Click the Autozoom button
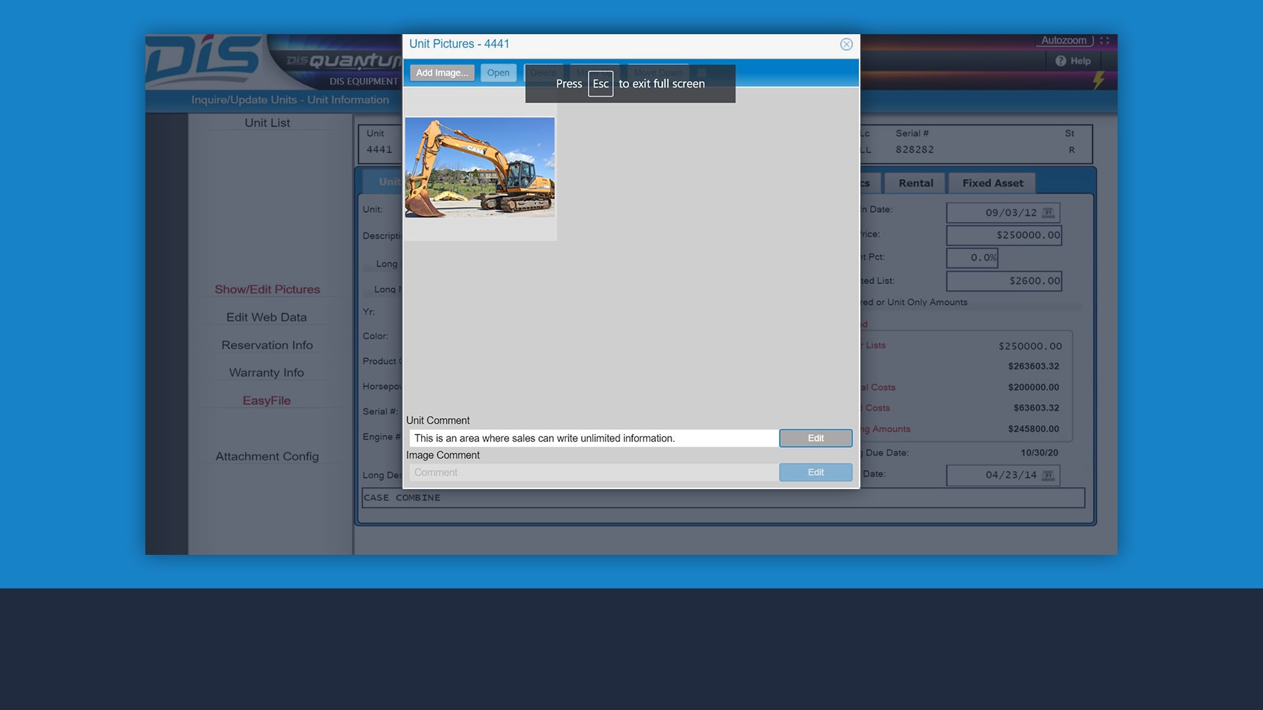Screen dimensions: 1263x710 tap(1064, 40)
